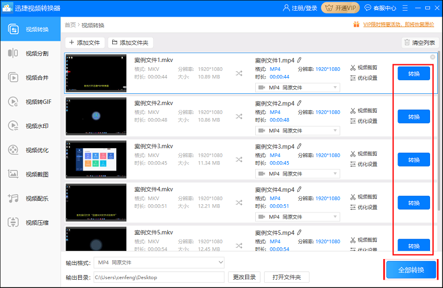Click the shuffle arrows icon in 案例文件4 row
This screenshot has width=443, height=288.
239,202
